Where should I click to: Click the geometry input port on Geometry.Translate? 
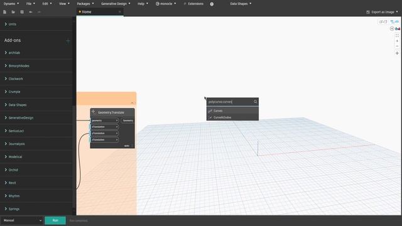(104, 121)
